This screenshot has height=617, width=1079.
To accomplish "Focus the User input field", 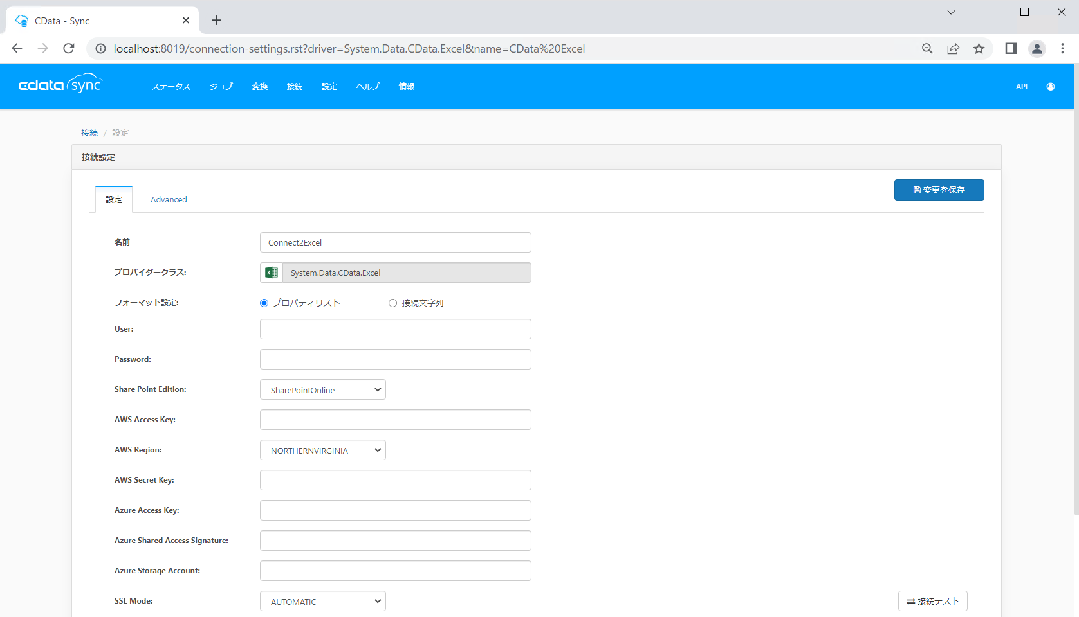I will [396, 329].
